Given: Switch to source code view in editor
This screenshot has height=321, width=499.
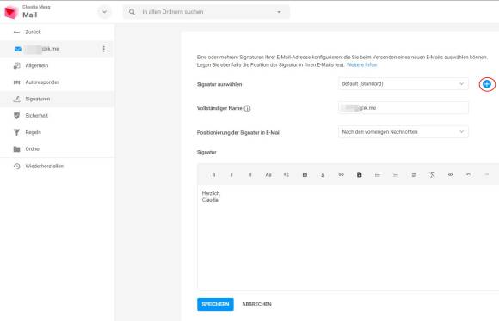Looking at the screenshot, I should tap(450, 174).
